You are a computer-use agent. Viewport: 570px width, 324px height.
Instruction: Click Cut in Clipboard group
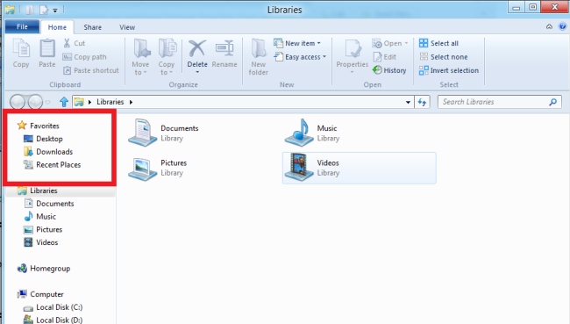coord(75,43)
